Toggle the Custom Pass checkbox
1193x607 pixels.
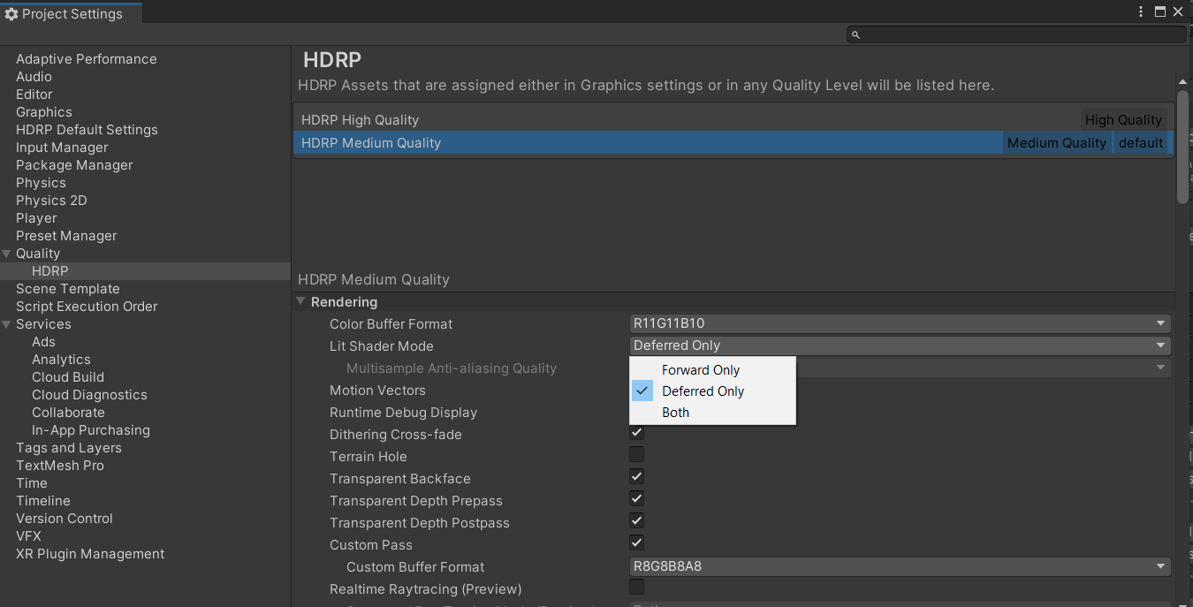[x=636, y=543]
